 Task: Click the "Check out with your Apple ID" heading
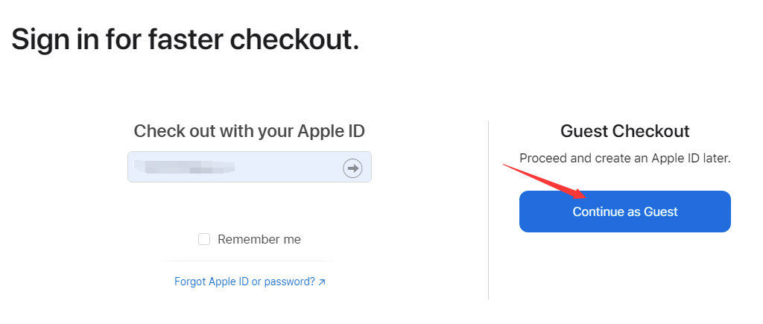(x=249, y=131)
